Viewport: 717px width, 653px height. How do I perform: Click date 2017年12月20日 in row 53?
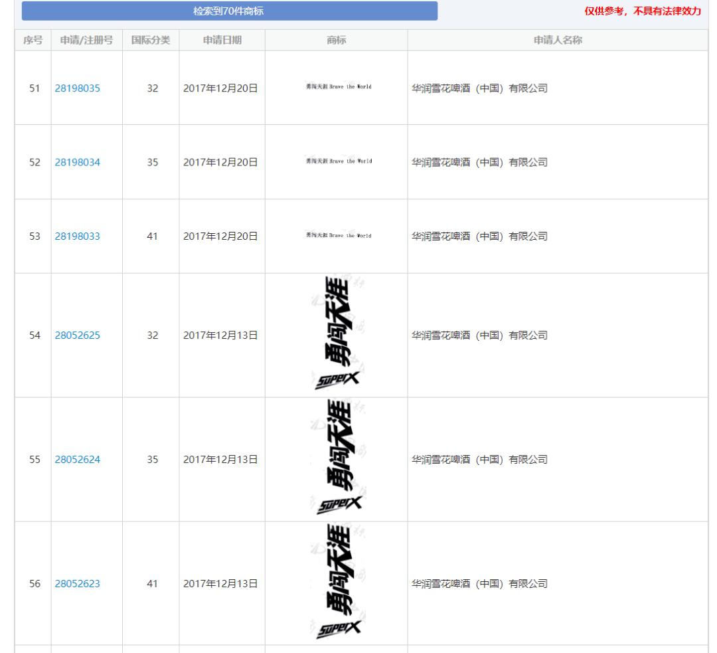pyautogui.click(x=220, y=236)
